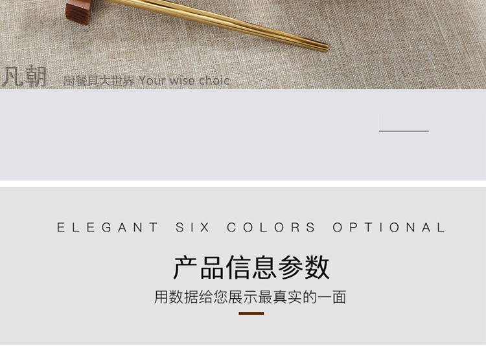Click the white horizontal line in gray banner
486x348 pixels.
pyautogui.click(x=404, y=131)
